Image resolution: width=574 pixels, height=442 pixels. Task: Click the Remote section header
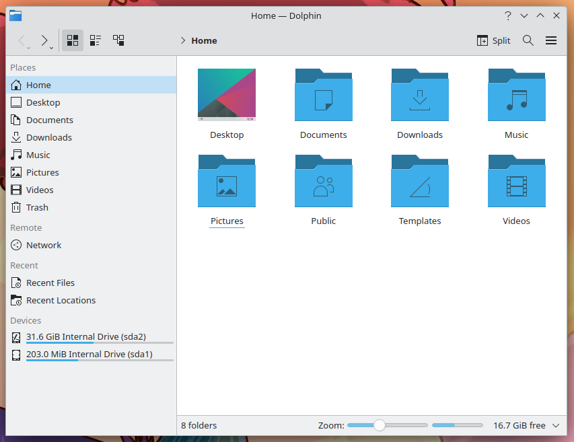26,228
